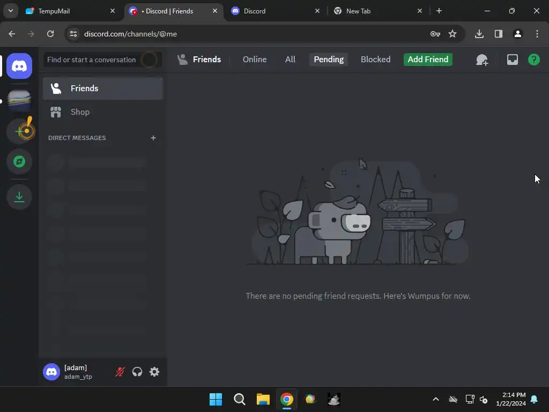The width and height of the screenshot is (549, 412).
Task: Go back using the browser back arrow
Action: coord(12,34)
